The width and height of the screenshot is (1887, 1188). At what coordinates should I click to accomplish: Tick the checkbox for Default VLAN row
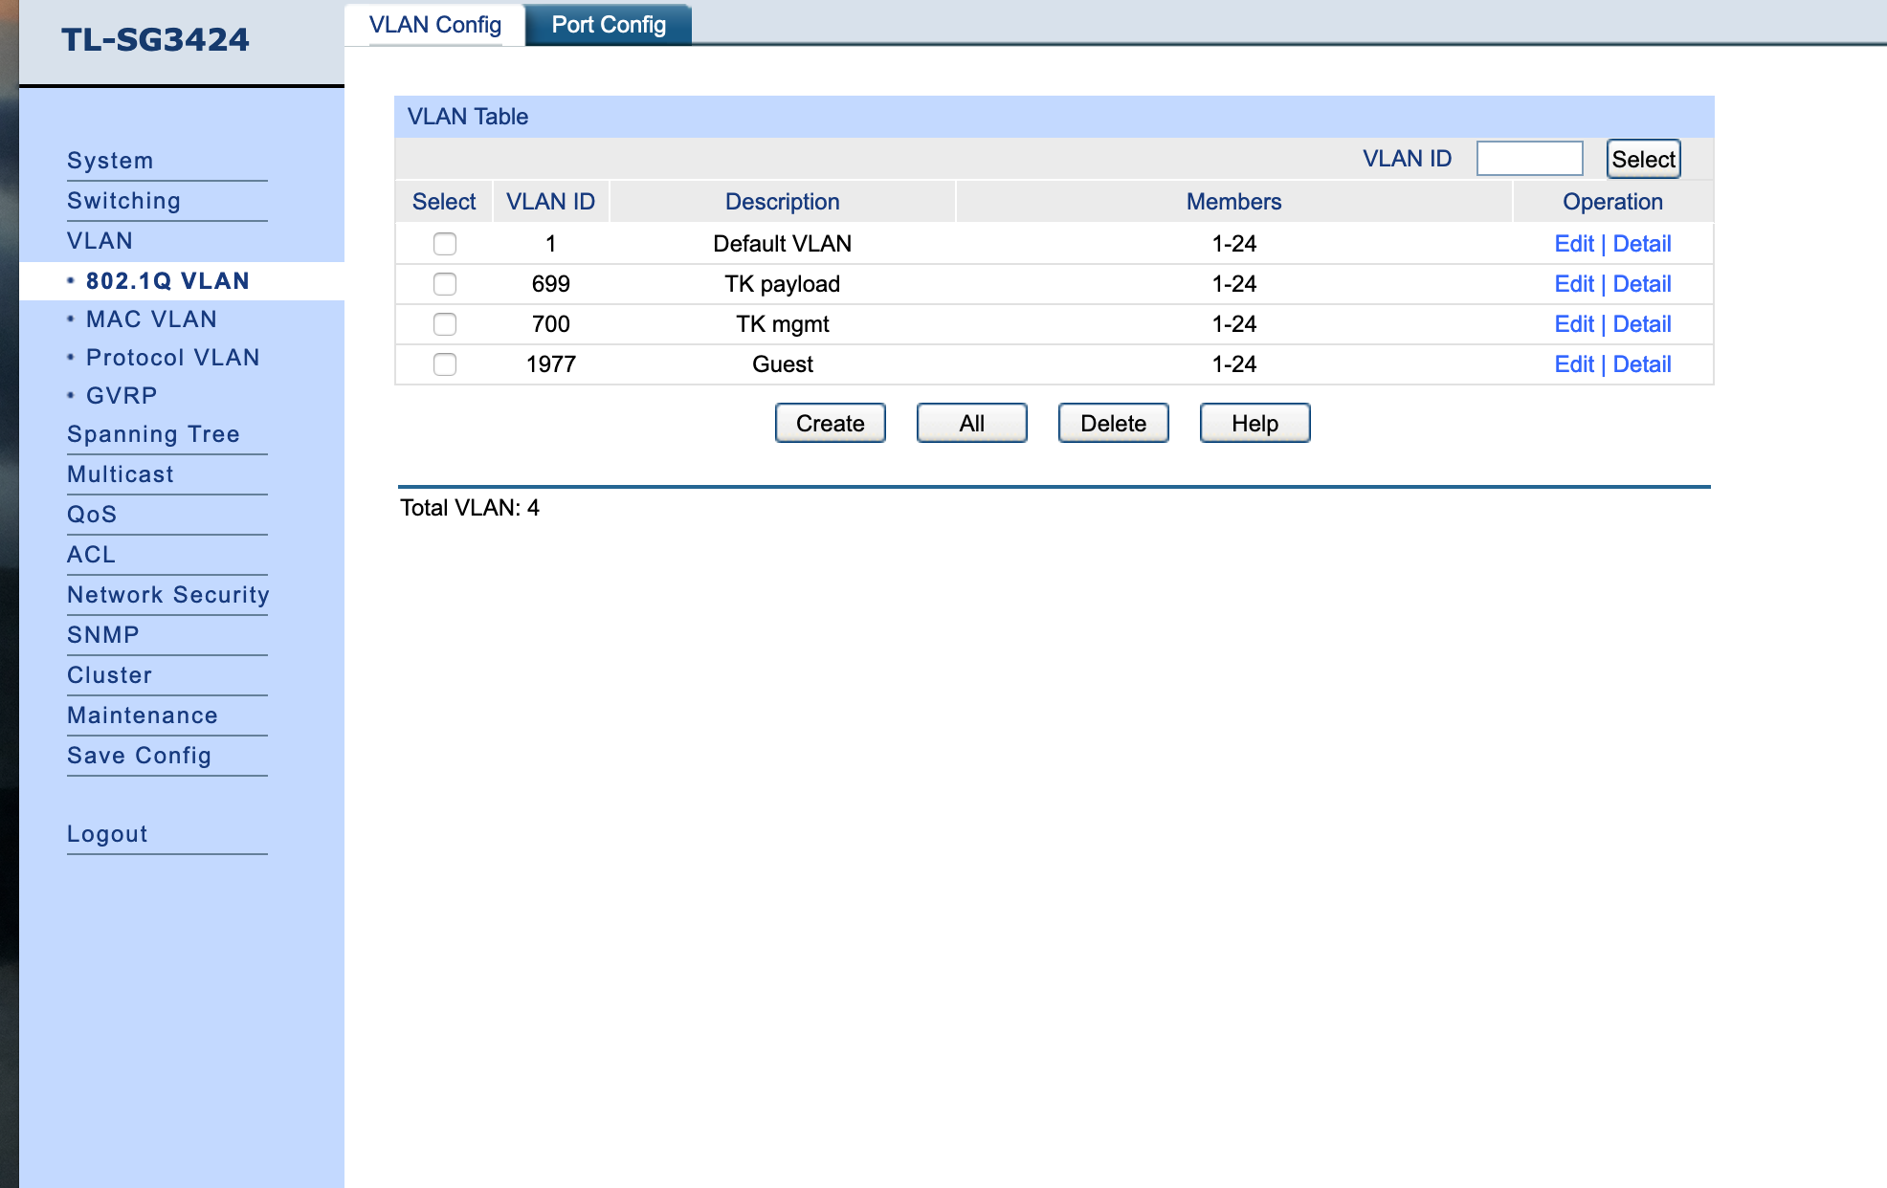[445, 244]
